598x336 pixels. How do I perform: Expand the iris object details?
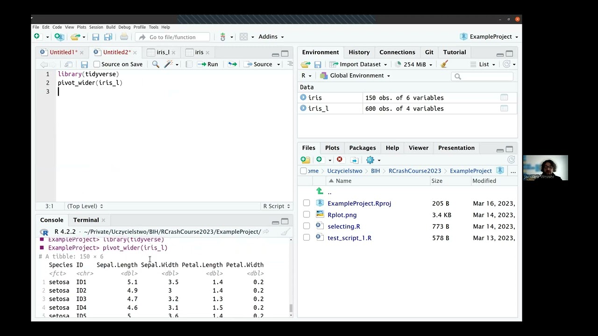tap(303, 98)
